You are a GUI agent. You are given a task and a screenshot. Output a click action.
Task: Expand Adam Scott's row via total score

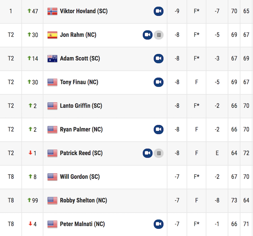click(177, 59)
